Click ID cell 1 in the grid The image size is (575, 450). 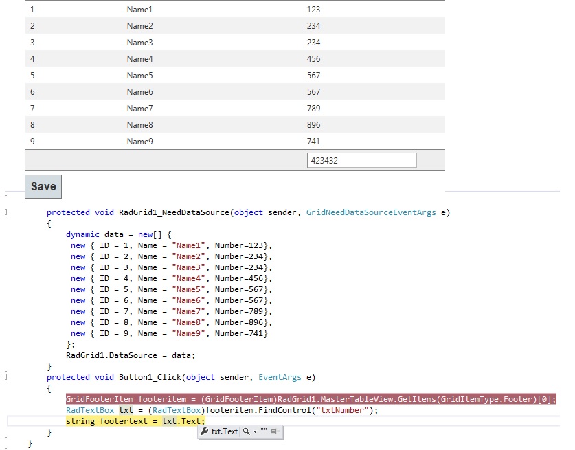pos(32,10)
